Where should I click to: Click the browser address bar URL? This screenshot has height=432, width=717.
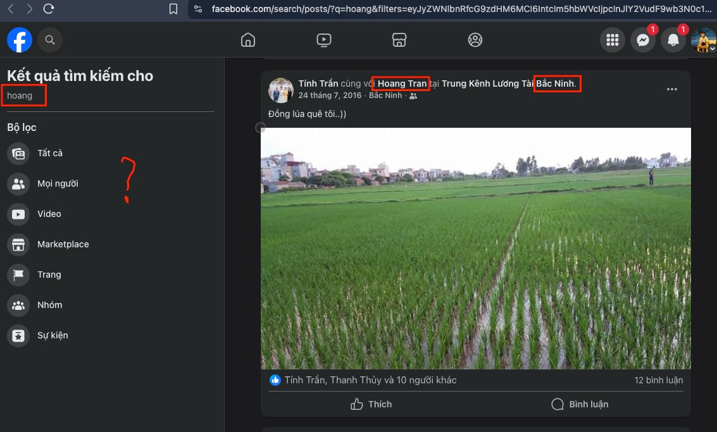point(461,9)
